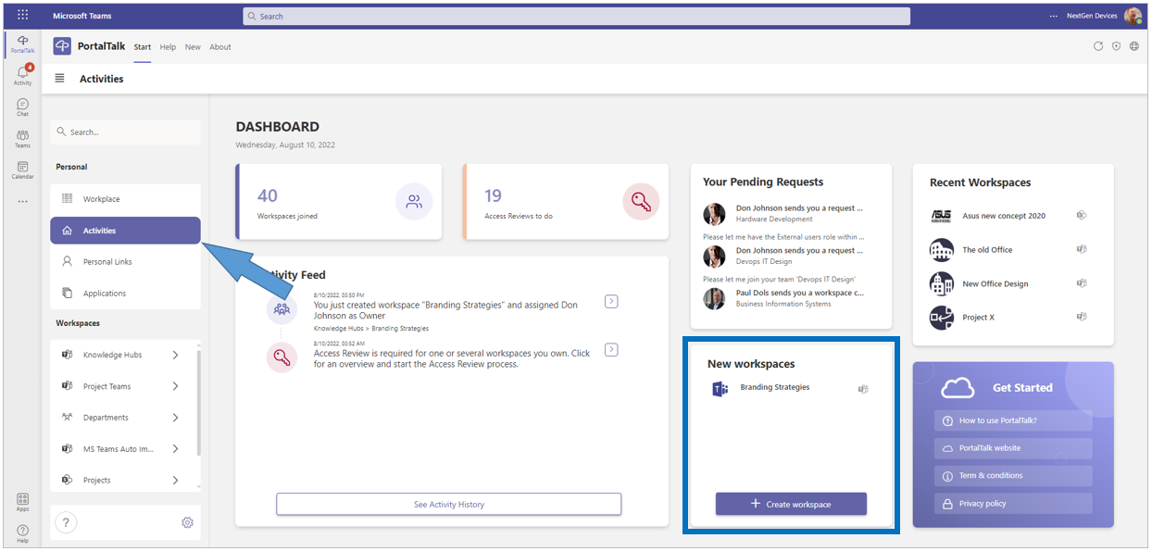The image size is (1152, 551).
Task: Open the Teams settings ellipsis near NextGen Devices
Action: click(1053, 16)
